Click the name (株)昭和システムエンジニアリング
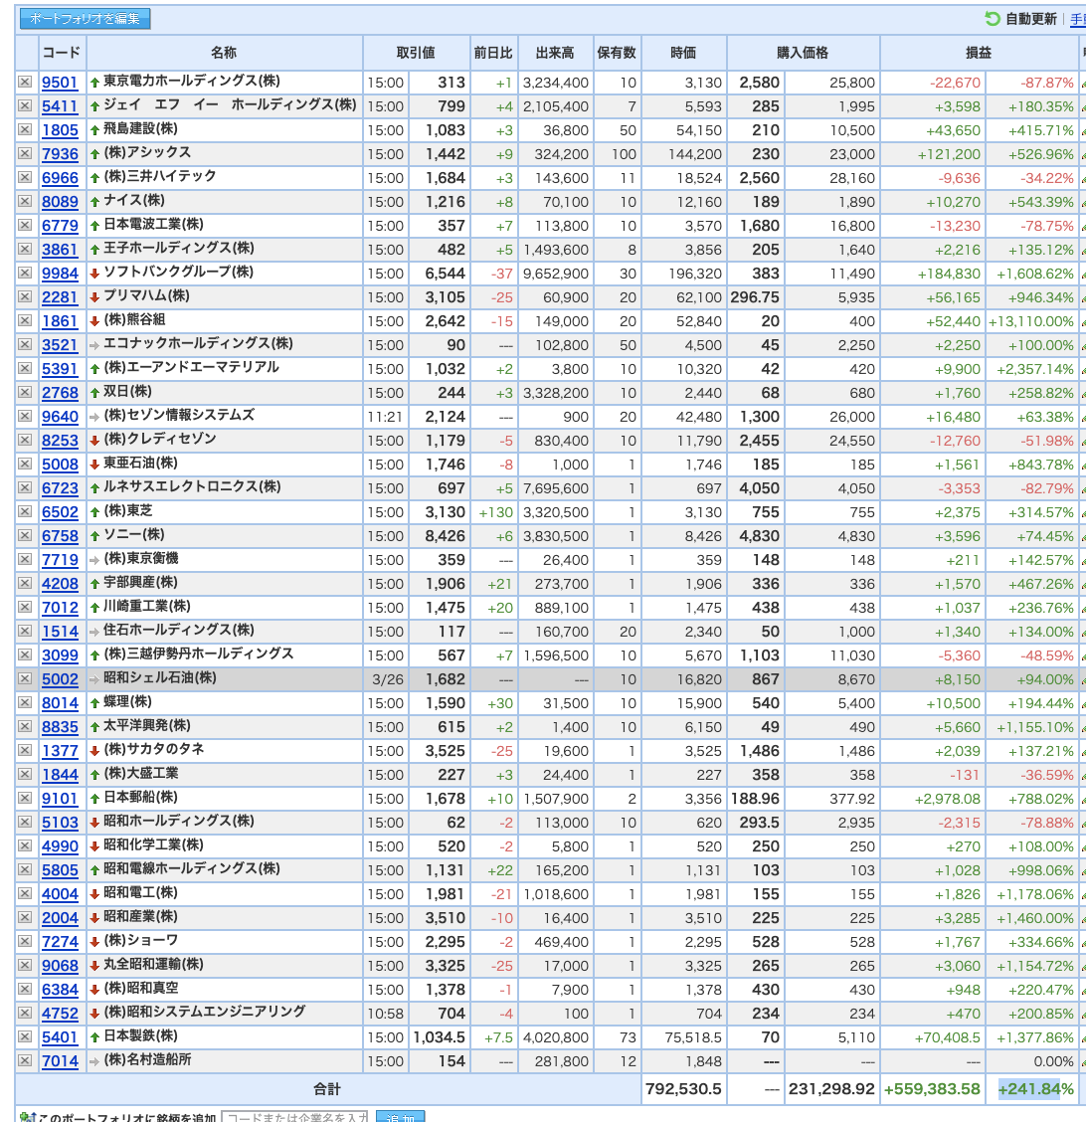1086x1122 pixels. [205, 1012]
